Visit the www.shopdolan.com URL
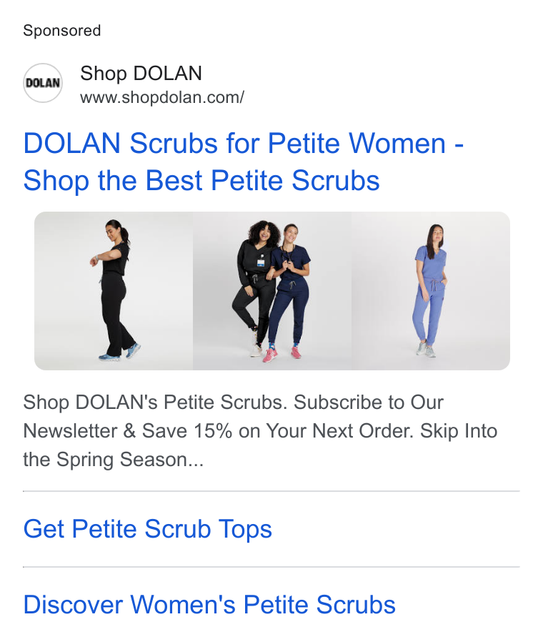The image size is (543, 642). point(162,97)
